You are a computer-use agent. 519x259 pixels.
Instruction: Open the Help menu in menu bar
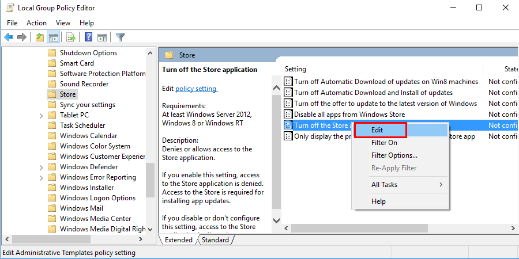click(86, 23)
